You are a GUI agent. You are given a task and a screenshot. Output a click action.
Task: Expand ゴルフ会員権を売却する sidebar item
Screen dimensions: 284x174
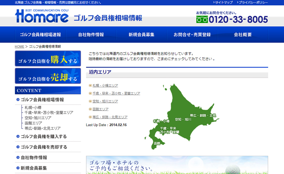44,147
